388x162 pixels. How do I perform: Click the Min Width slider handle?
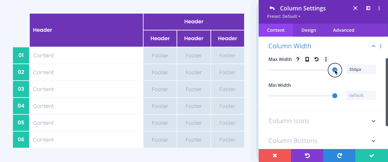tap(335, 96)
